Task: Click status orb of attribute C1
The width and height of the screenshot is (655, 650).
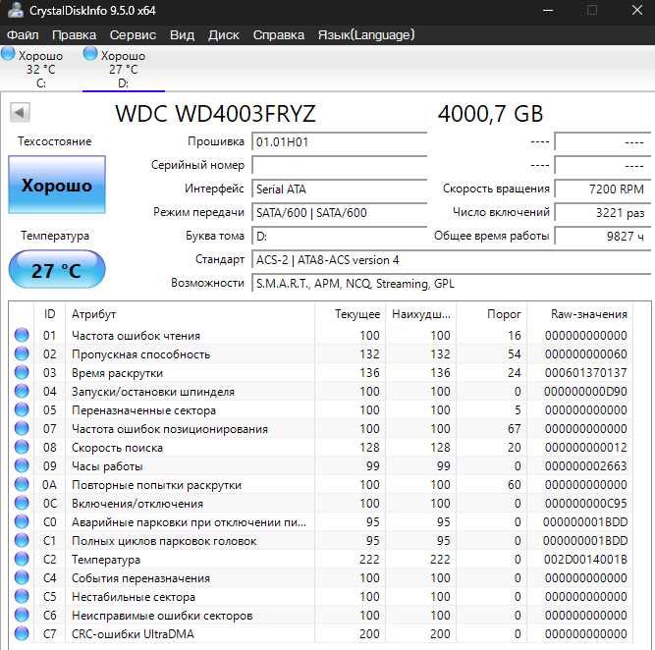Action: (22, 540)
